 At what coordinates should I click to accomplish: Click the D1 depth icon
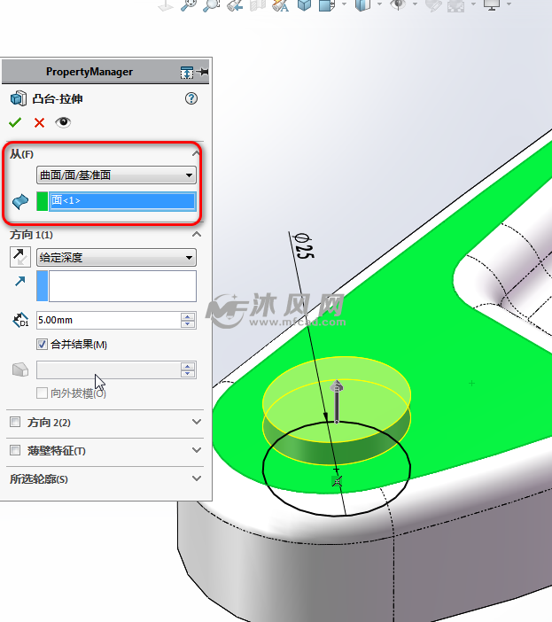[x=20, y=320]
